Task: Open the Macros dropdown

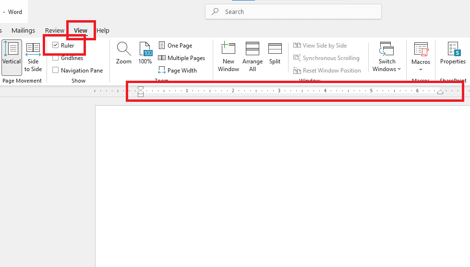Action: pos(421,57)
